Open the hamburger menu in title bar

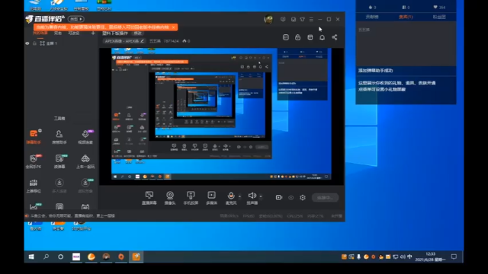(x=311, y=19)
